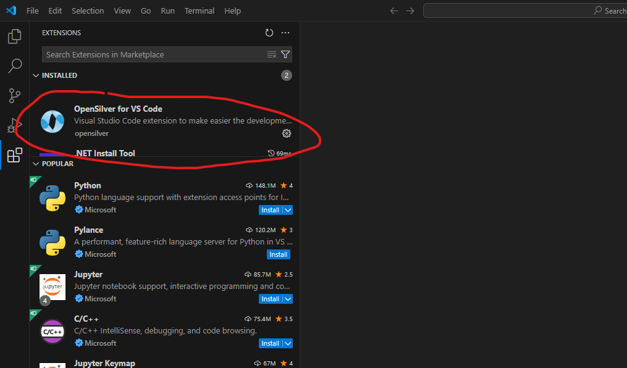Install the C/C++ extension
Viewport: 627px width, 368px height.
[x=271, y=344]
